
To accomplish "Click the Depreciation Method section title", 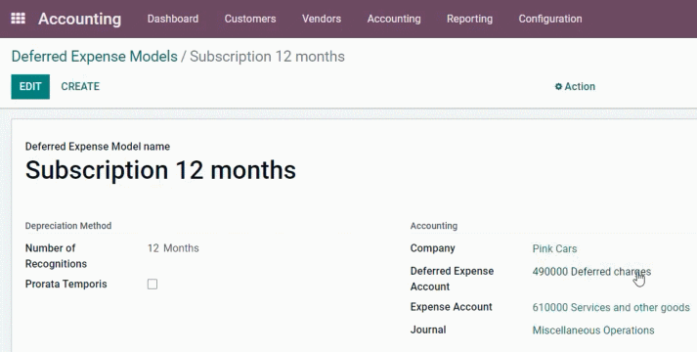I will tap(68, 226).
